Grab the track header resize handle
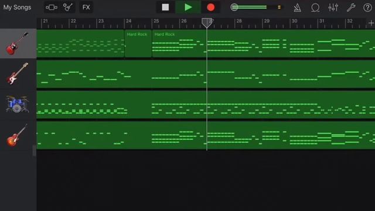The height and width of the screenshot is (211, 375). click(x=34, y=151)
